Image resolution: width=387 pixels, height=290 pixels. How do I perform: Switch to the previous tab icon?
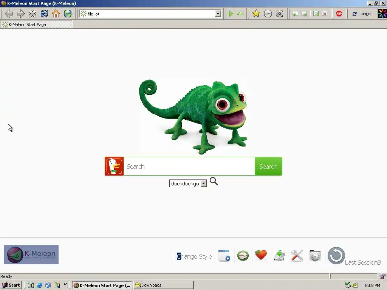[295, 14]
